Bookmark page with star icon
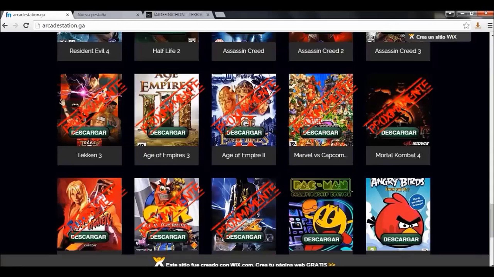The image size is (494, 277). tap(466, 25)
